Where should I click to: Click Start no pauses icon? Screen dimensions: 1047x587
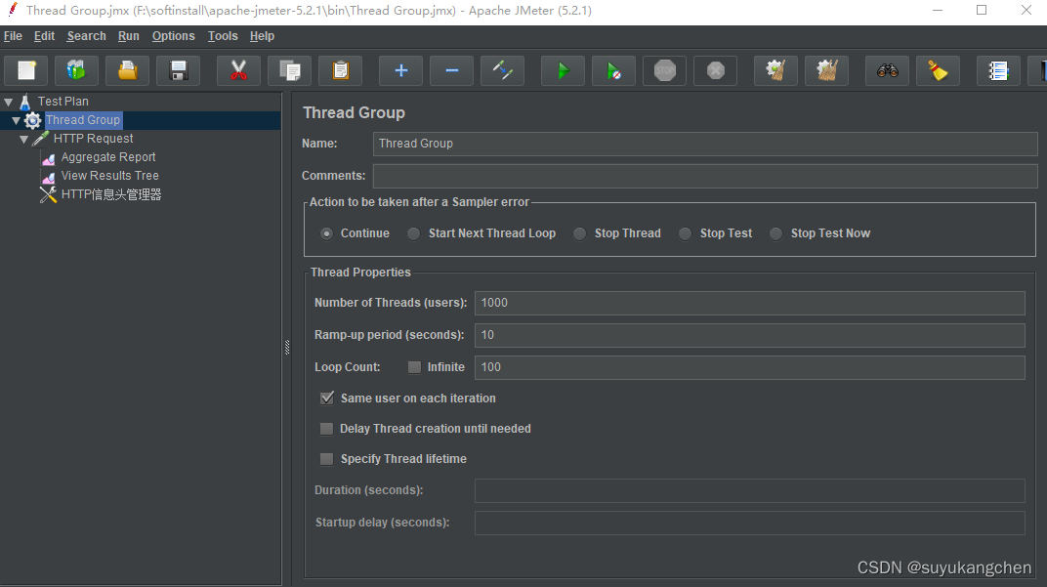click(x=613, y=70)
